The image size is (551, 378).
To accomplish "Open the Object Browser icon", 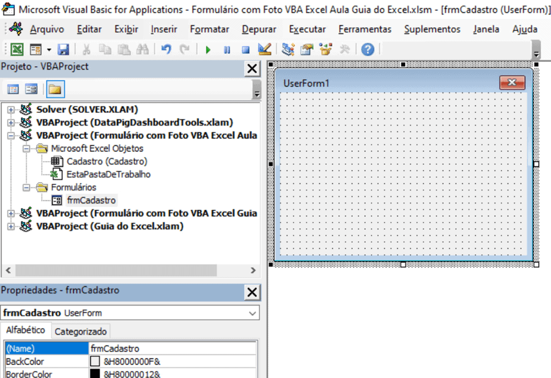I will [x=326, y=49].
